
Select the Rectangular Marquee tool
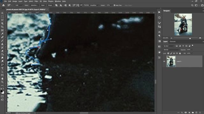[x=2, y=16]
